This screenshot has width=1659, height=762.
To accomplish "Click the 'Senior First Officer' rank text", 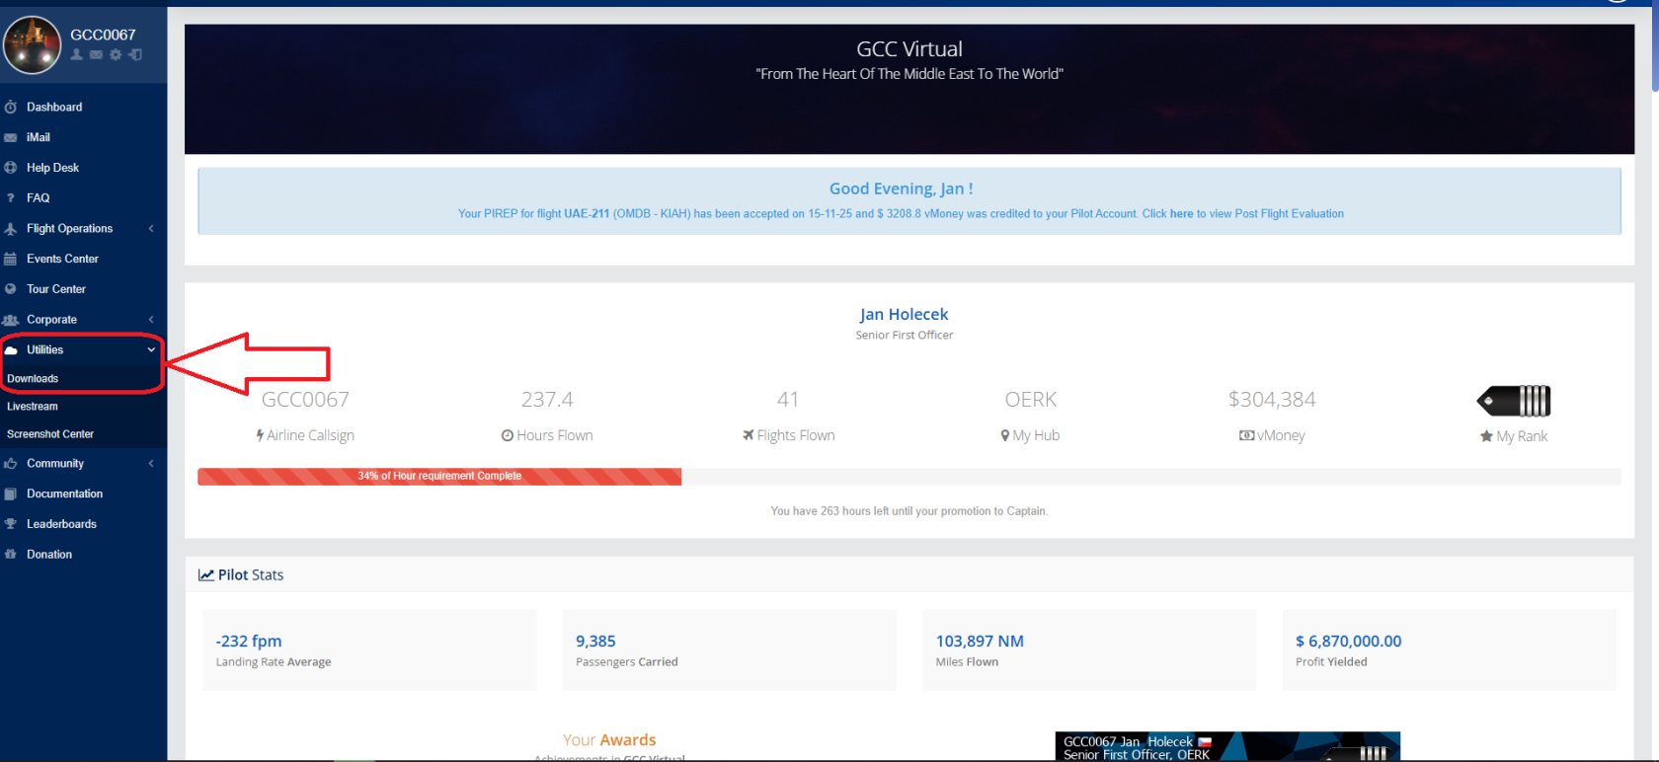I will tap(904, 336).
